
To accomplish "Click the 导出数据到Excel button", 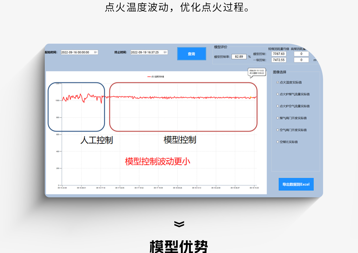I will [x=296, y=184].
